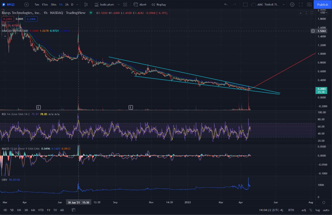Open chart settings gear icon
Viewport: 332px width, 215px height.
(x=292, y=4)
